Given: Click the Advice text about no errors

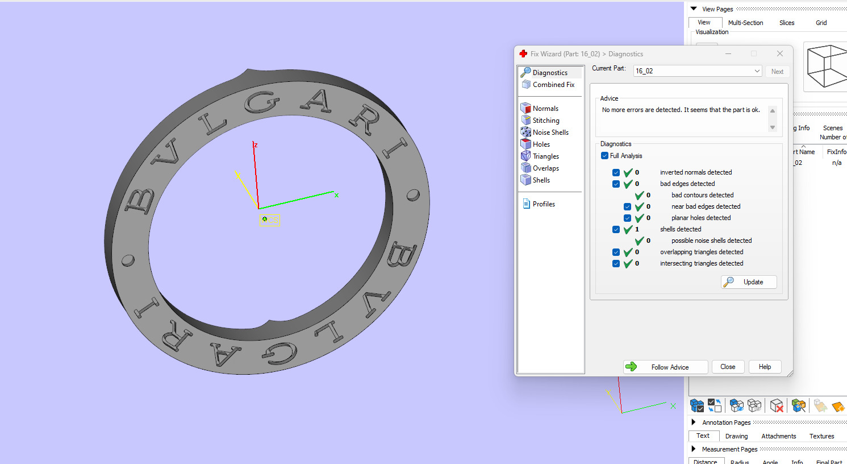Looking at the screenshot, I should pyautogui.click(x=681, y=110).
